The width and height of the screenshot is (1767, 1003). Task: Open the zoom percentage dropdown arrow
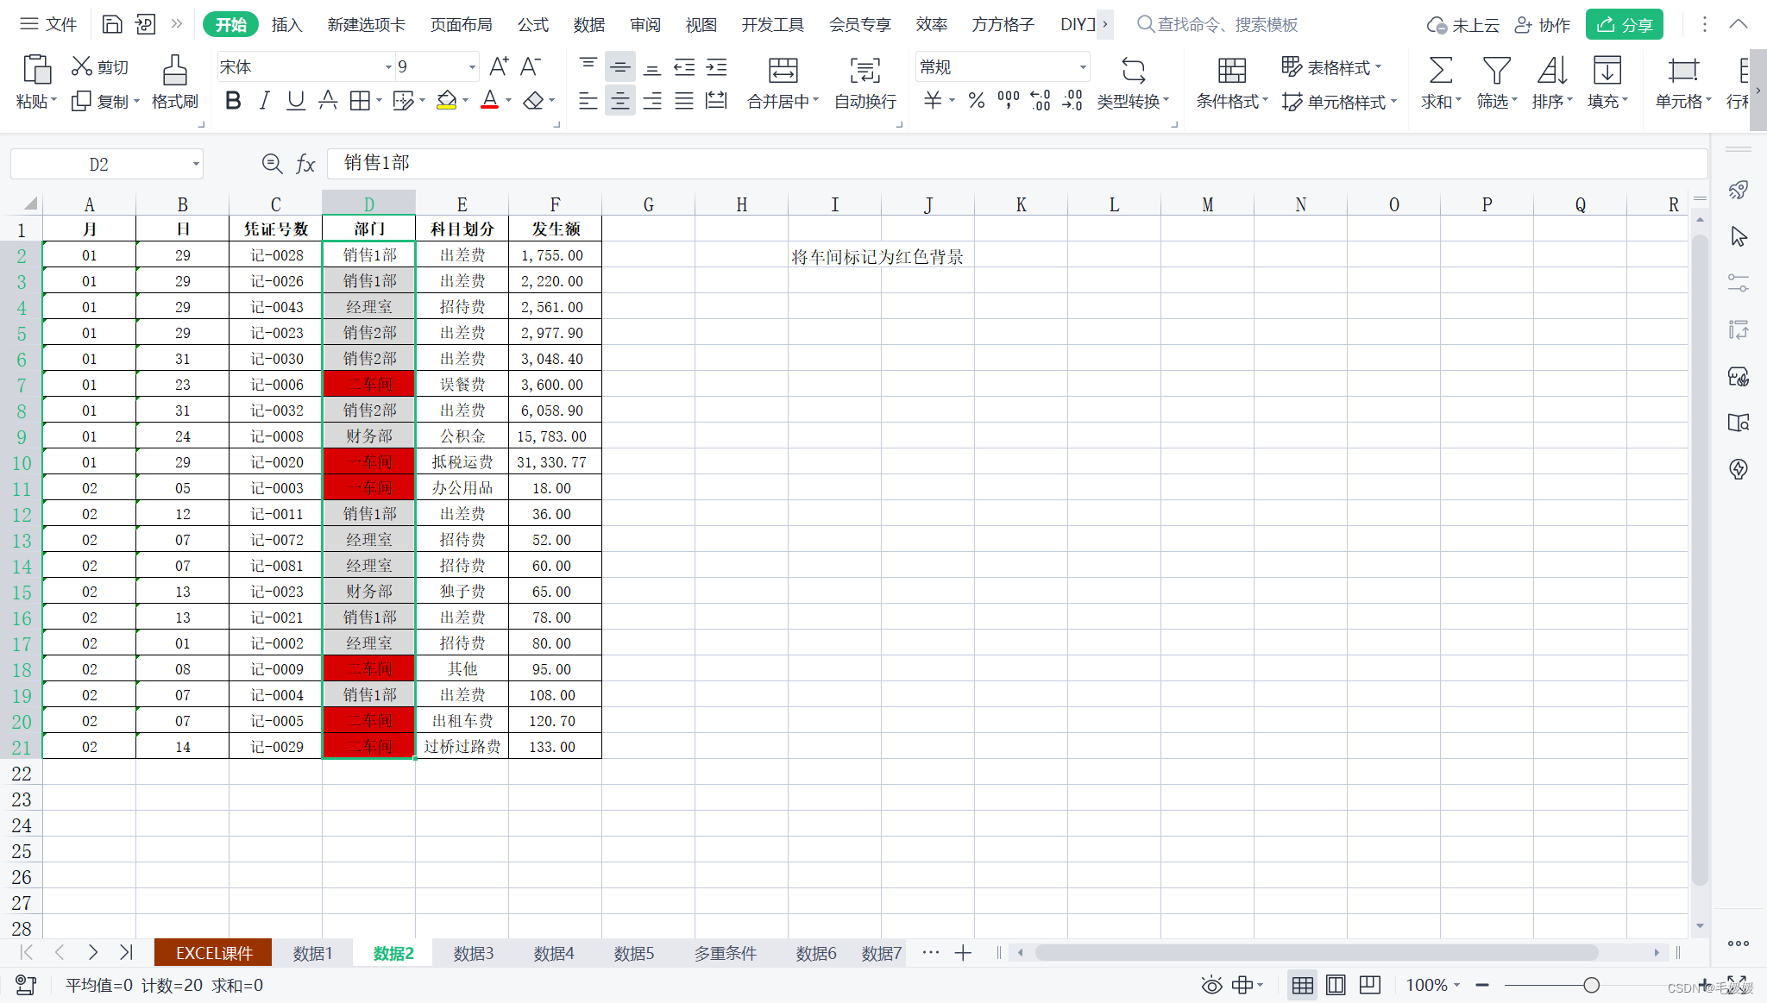coord(1457,985)
